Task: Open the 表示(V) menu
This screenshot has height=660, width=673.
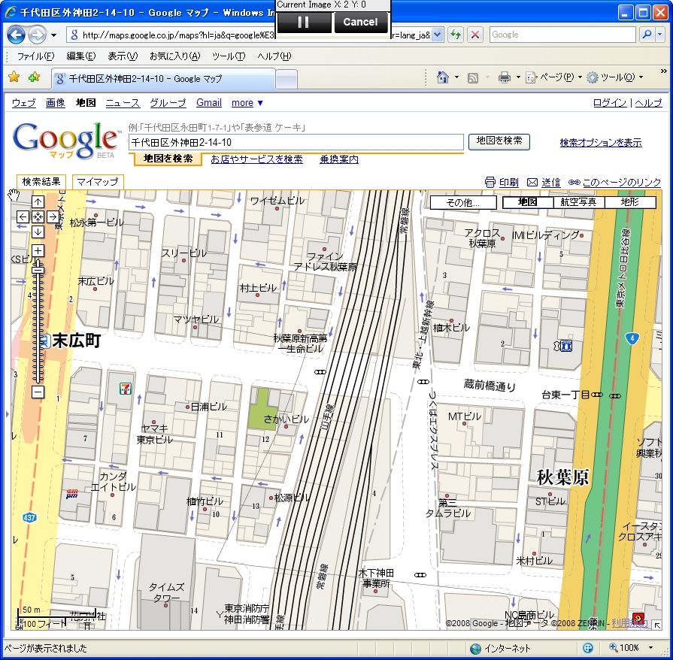Action: coord(123,56)
